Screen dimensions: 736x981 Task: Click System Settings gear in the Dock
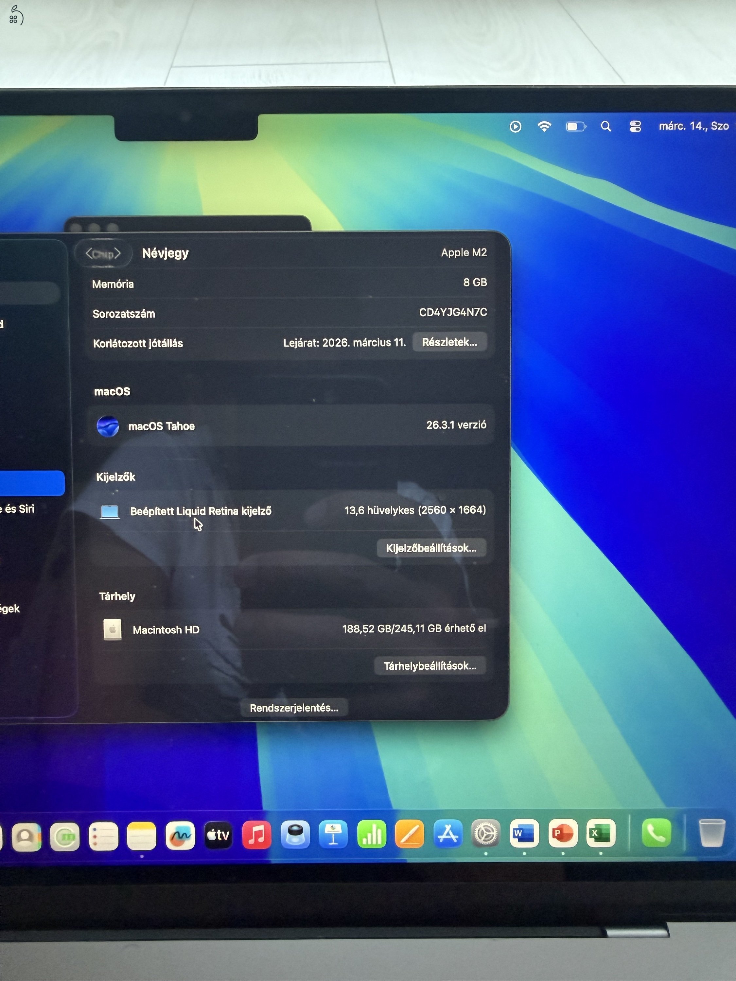(x=486, y=834)
